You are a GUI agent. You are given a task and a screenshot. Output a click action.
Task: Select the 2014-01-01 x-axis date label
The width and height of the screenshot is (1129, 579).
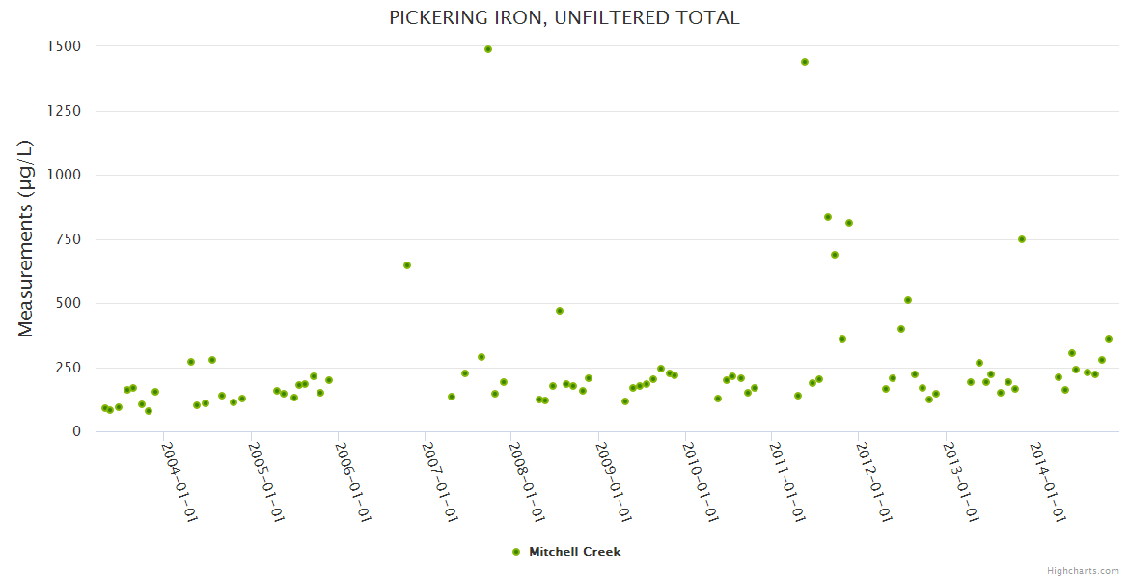click(1047, 482)
